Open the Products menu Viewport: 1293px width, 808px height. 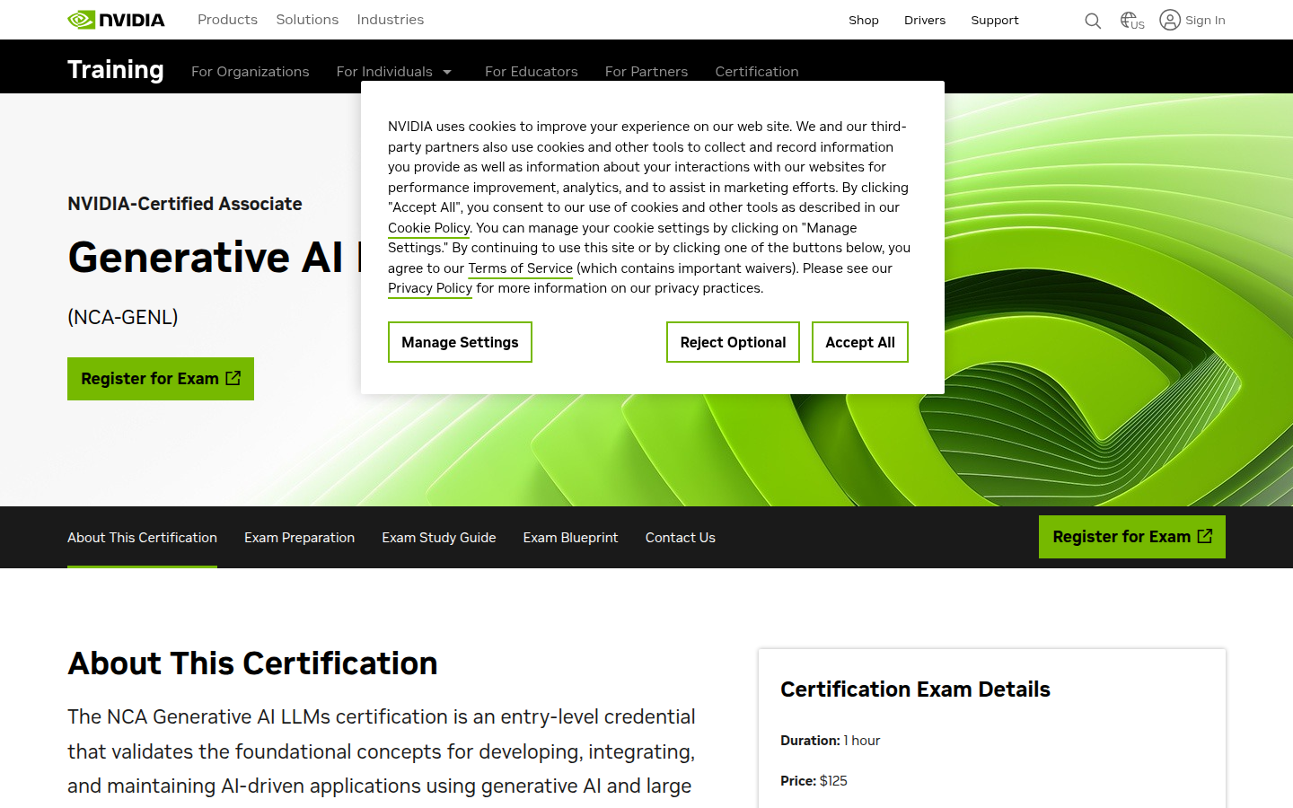pyautogui.click(x=227, y=20)
